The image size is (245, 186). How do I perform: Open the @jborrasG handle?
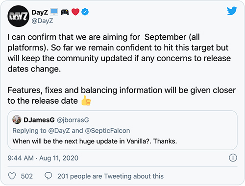(73, 120)
